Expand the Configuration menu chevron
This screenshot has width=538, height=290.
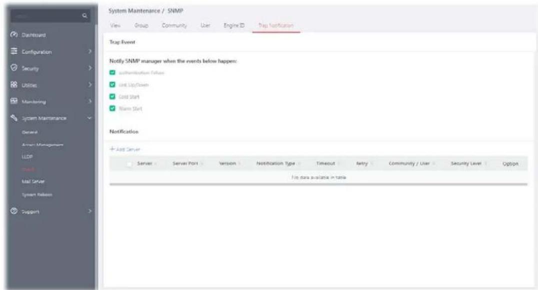tap(90, 51)
